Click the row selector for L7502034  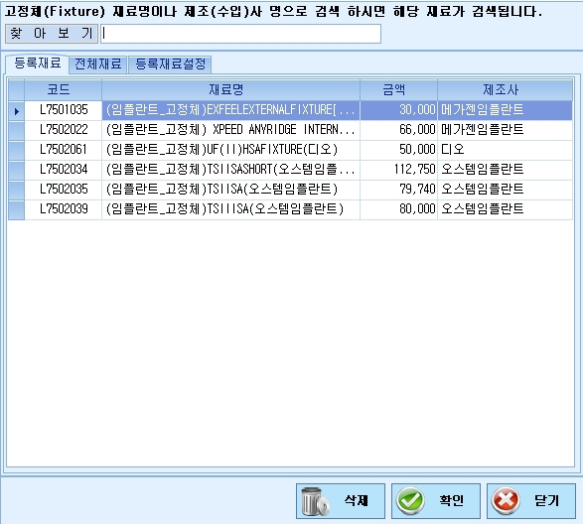click(16, 170)
